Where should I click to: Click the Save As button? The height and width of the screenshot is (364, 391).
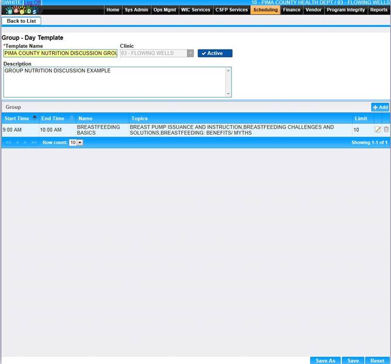click(x=326, y=360)
